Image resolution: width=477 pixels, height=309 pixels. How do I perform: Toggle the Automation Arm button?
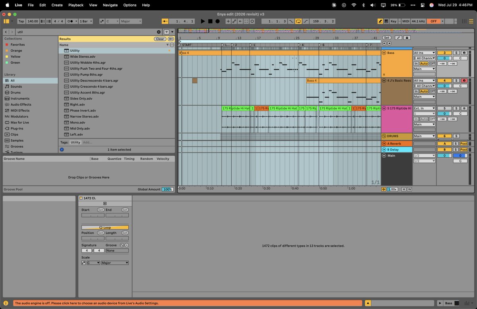pos(235,21)
